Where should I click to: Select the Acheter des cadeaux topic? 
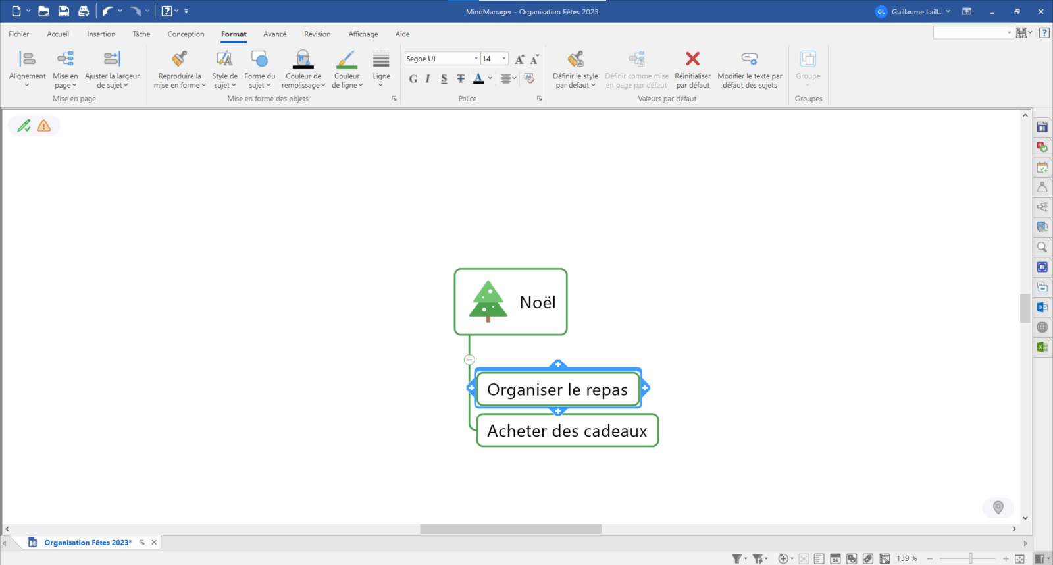567,431
